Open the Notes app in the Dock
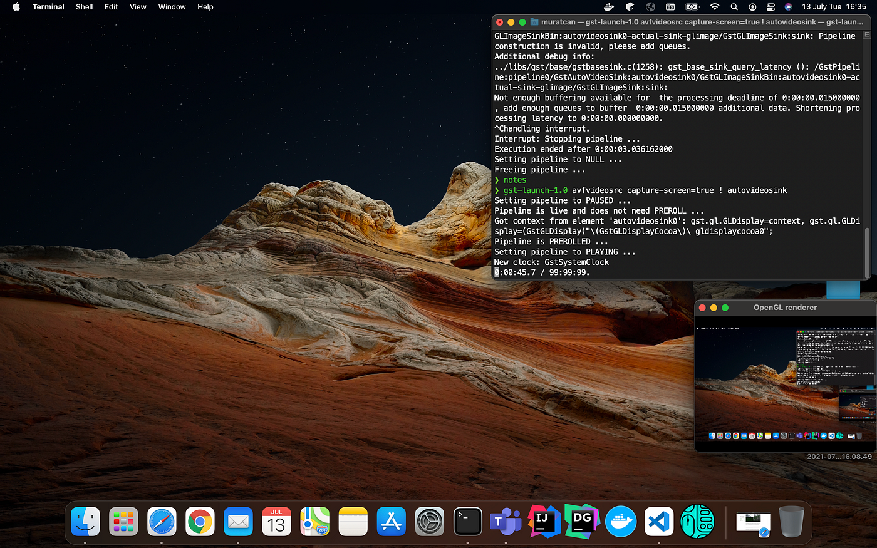Viewport: 877px width, 548px height. point(353,521)
